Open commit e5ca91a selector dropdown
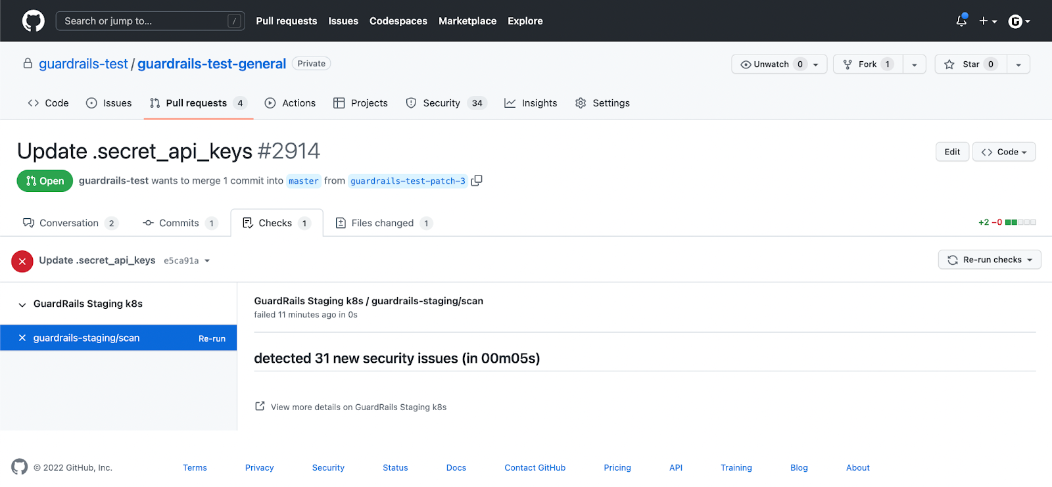 [187, 261]
